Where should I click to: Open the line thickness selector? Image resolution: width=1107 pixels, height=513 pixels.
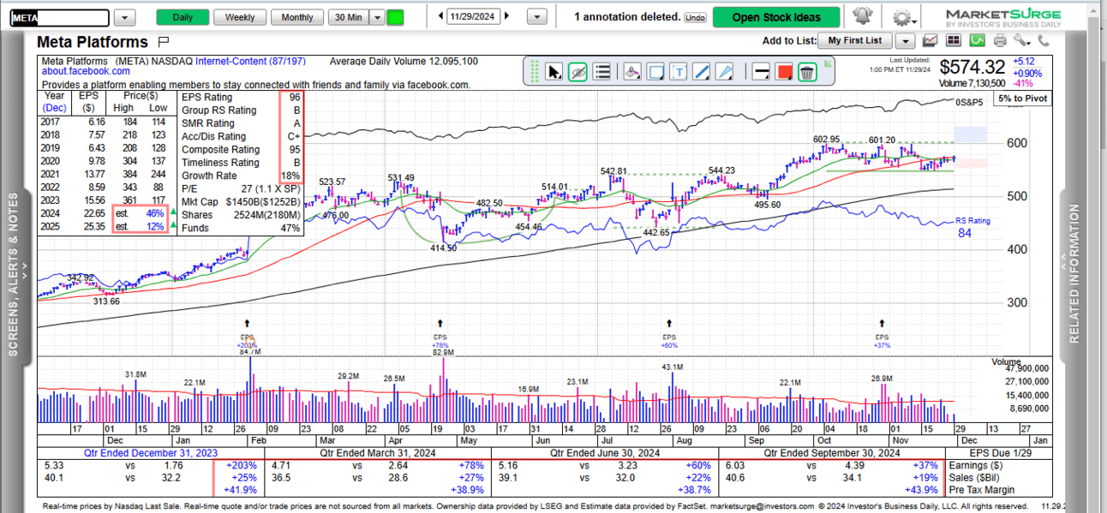(x=760, y=72)
